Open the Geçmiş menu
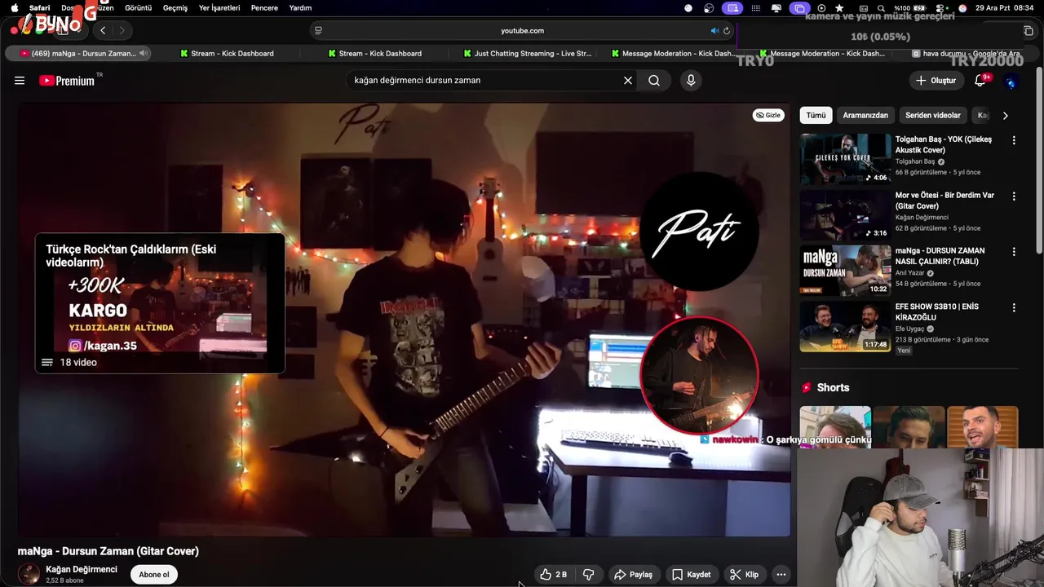This screenshot has width=1044, height=587. point(175,8)
